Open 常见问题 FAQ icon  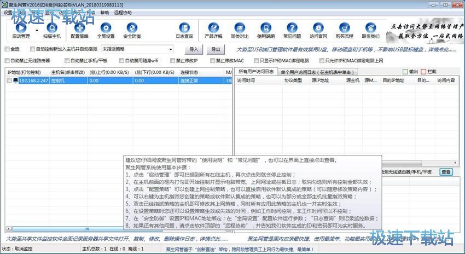[x=292, y=28]
